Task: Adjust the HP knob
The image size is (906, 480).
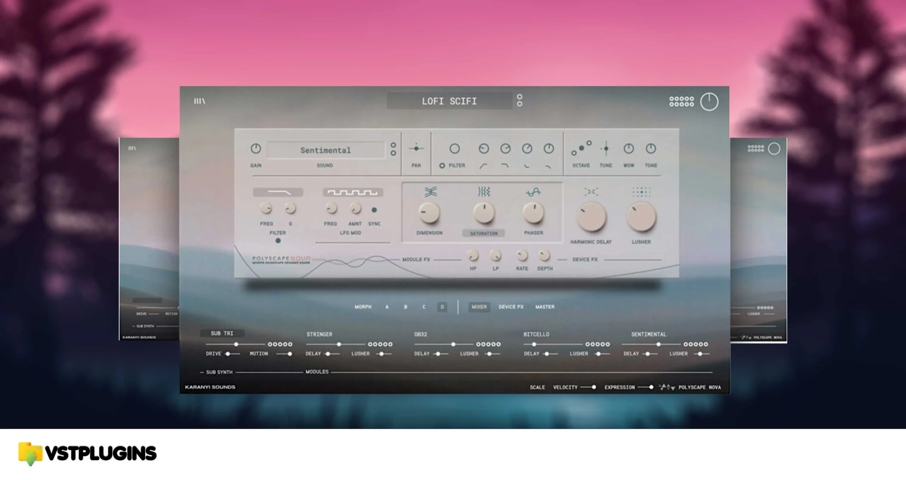Action: point(473,255)
